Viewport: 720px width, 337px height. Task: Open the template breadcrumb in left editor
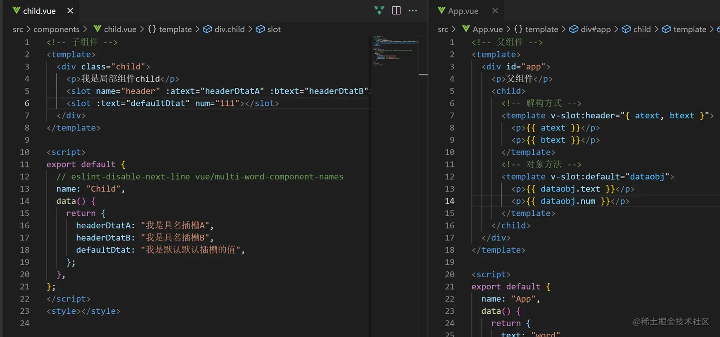(175, 29)
